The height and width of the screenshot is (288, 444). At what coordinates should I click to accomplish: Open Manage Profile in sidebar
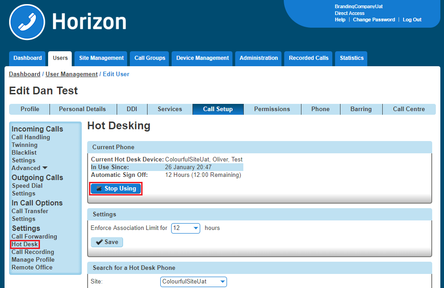point(33,260)
